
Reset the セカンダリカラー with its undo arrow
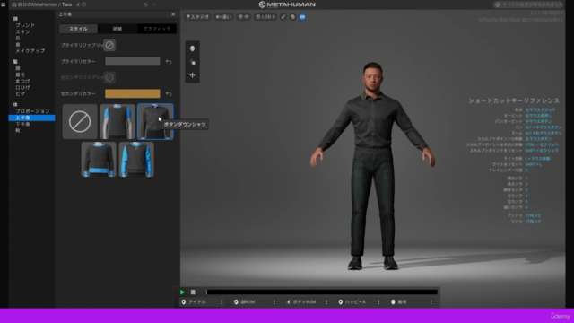point(169,93)
